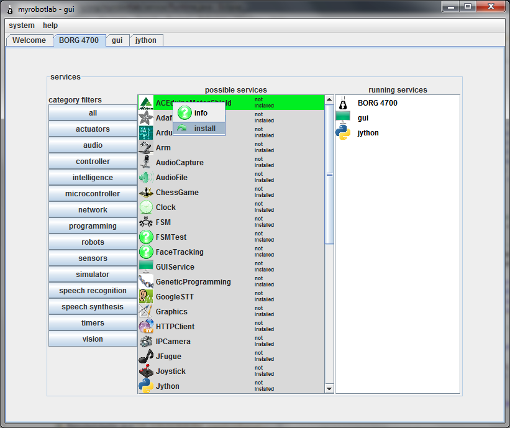The width and height of the screenshot is (510, 428).
Task: Click the ChessGame service icon
Action: (145, 193)
